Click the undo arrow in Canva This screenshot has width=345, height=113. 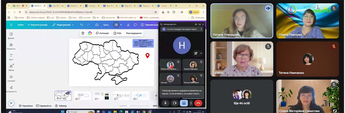[81, 25]
